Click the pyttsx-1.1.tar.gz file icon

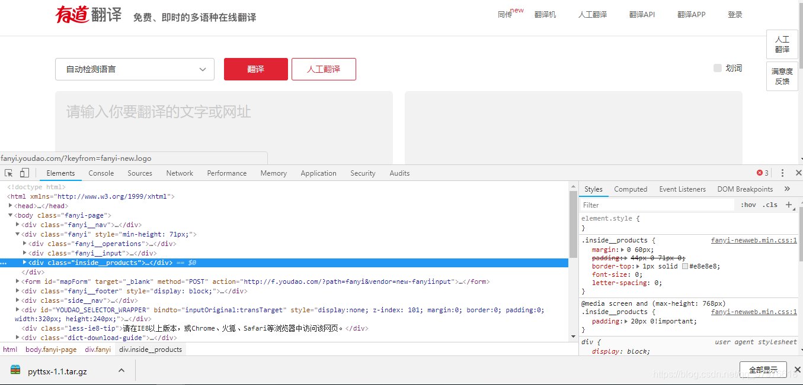[x=16, y=371]
